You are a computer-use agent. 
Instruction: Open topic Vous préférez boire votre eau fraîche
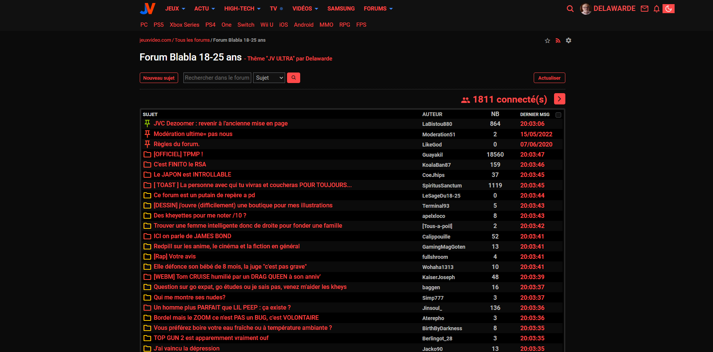[243, 328]
